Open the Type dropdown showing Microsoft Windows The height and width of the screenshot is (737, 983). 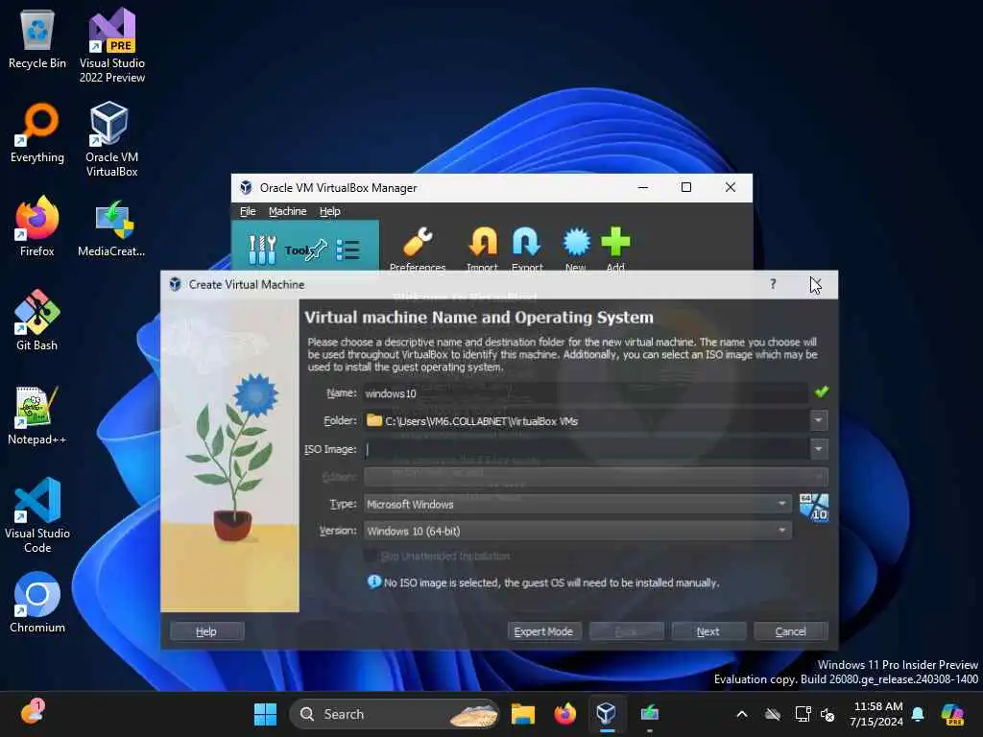click(577, 504)
